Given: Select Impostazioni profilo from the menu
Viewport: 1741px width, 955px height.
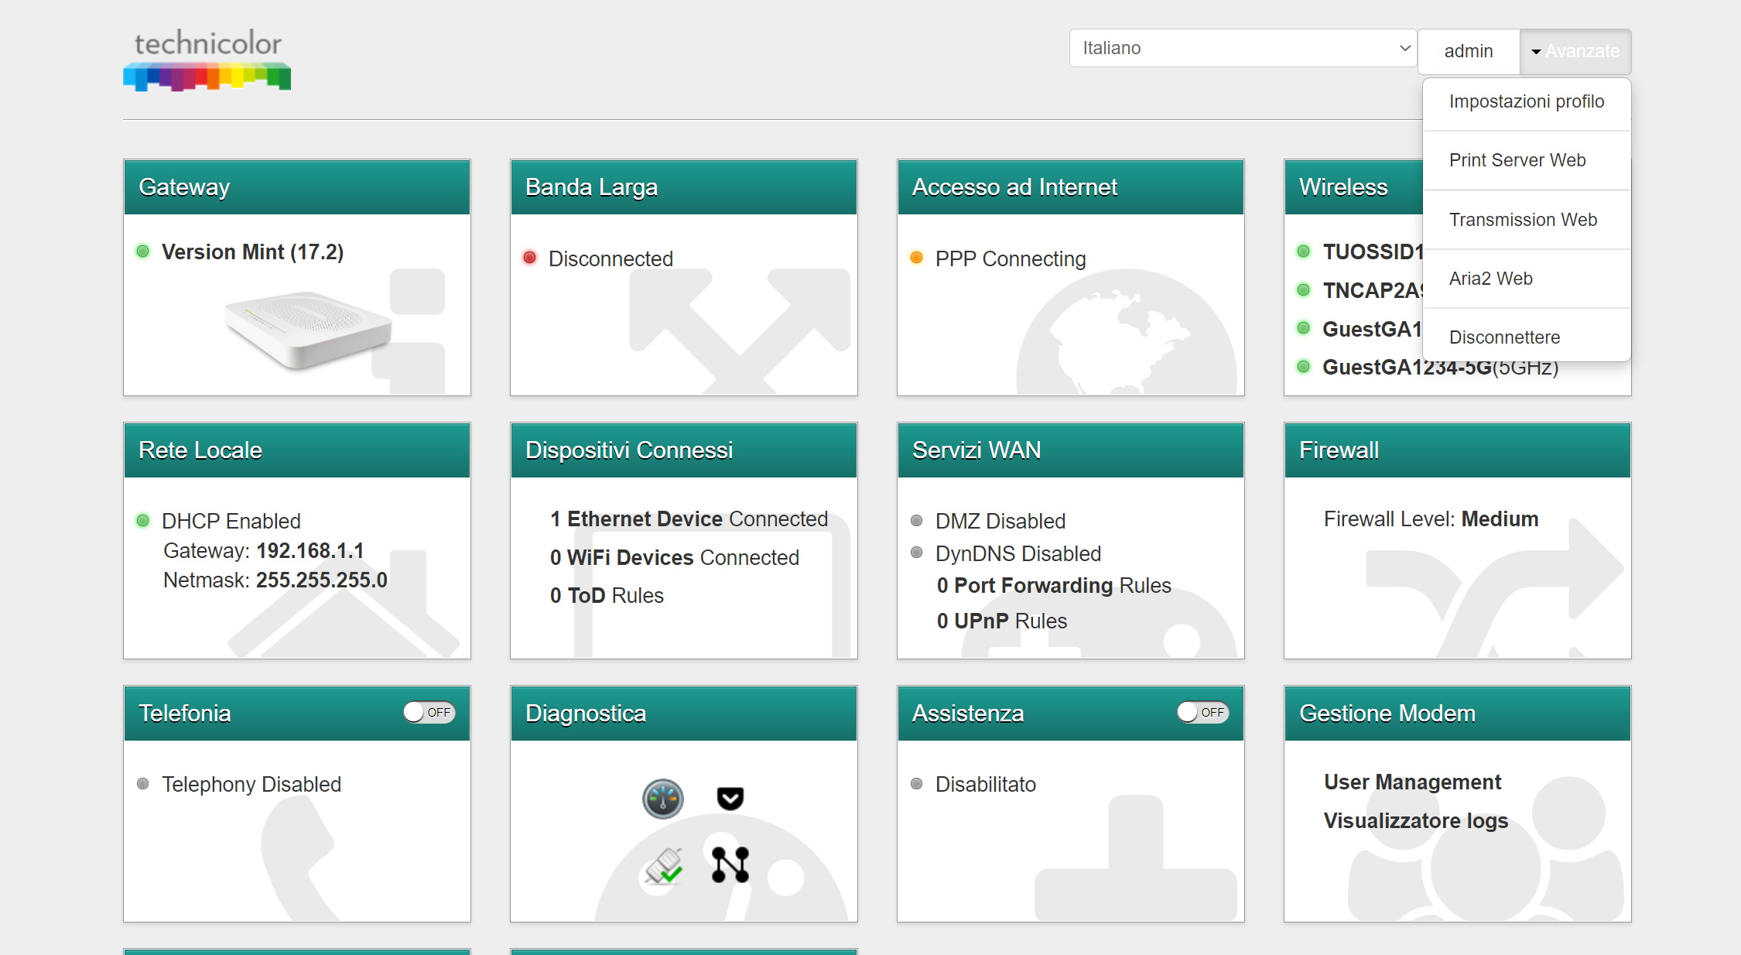Looking at the screenshot, I should [x=1526, y=101].
